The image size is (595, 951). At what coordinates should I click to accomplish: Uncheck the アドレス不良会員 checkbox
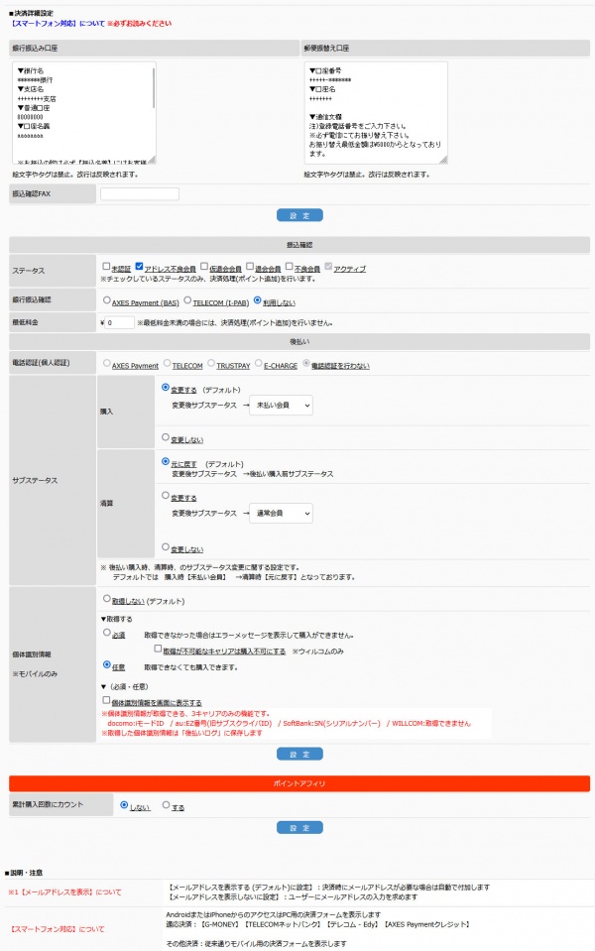[140, 267]
